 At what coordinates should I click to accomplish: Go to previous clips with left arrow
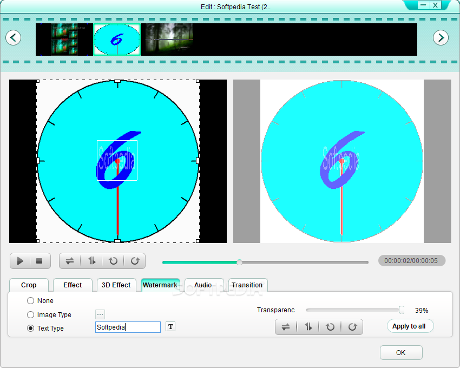point(13,37)
